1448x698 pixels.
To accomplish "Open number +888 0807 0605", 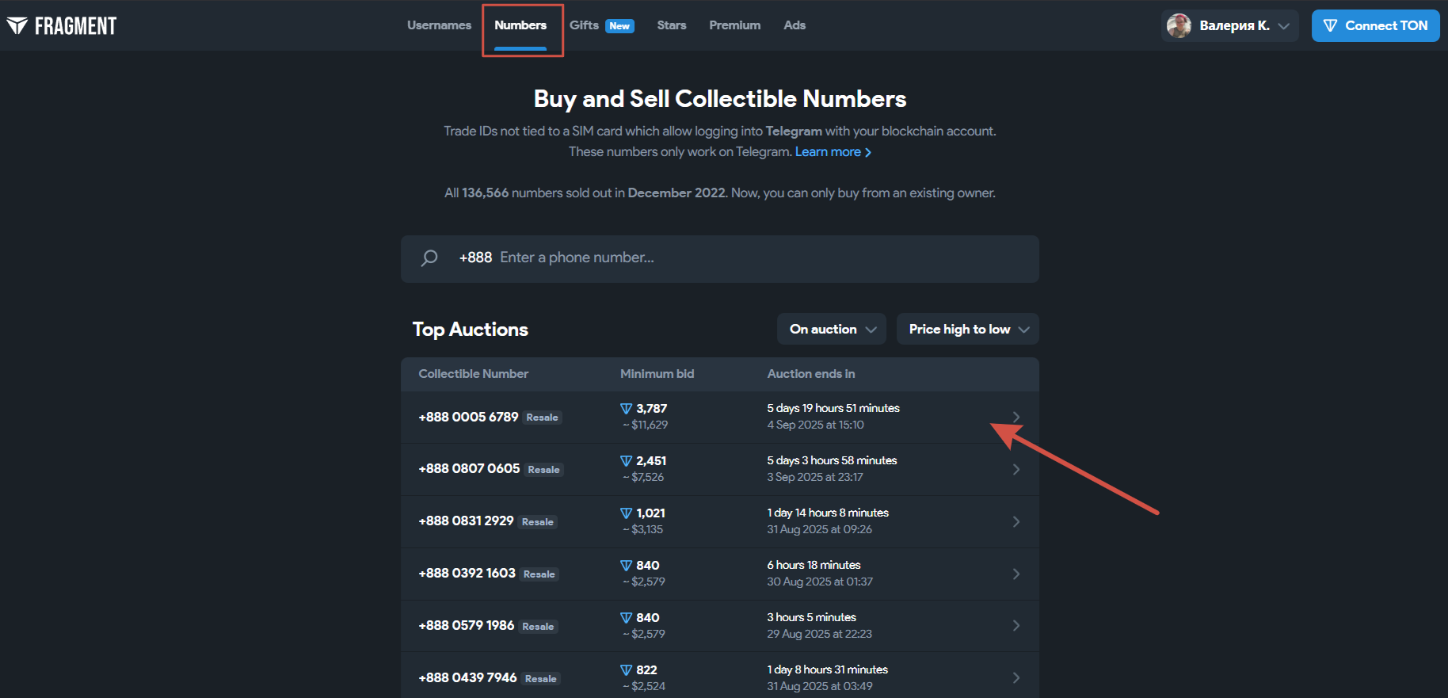I will click(469, 469).
